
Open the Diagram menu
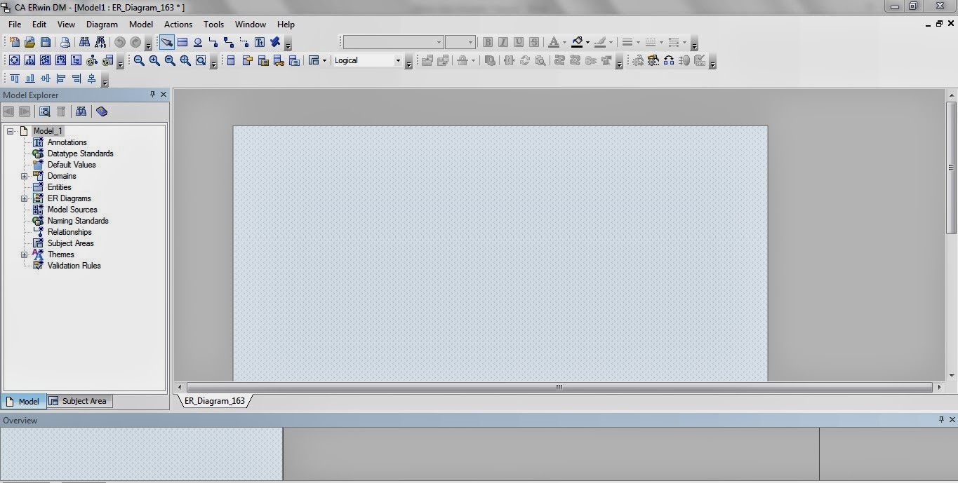pyautogui.click(x=102, y=25)
